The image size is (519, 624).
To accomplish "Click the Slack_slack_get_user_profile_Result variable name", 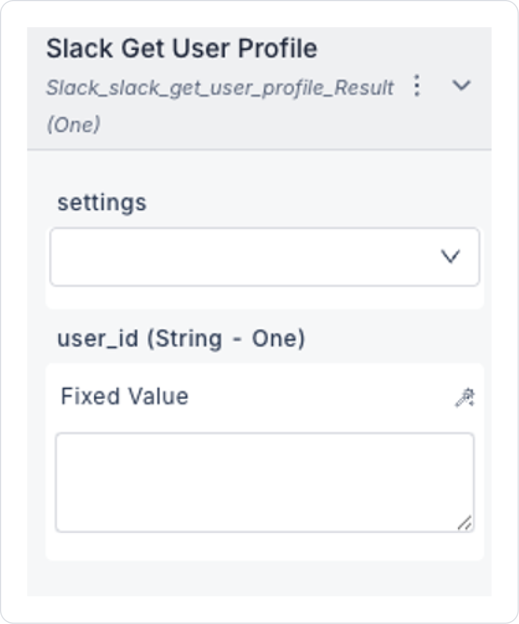I will [220, 88].
